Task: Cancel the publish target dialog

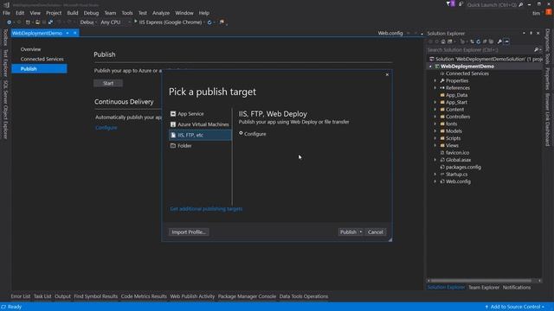Action: tap(375, 232)
